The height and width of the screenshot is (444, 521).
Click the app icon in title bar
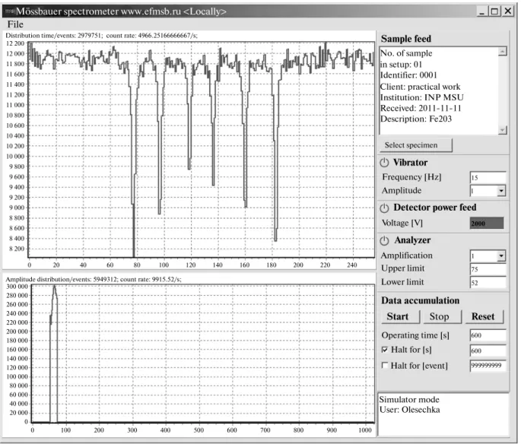[9, 11]
